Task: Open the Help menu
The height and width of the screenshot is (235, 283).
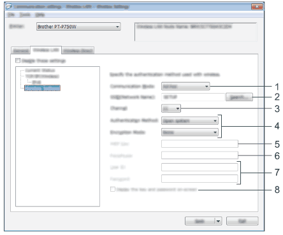Action: (40, 15)
